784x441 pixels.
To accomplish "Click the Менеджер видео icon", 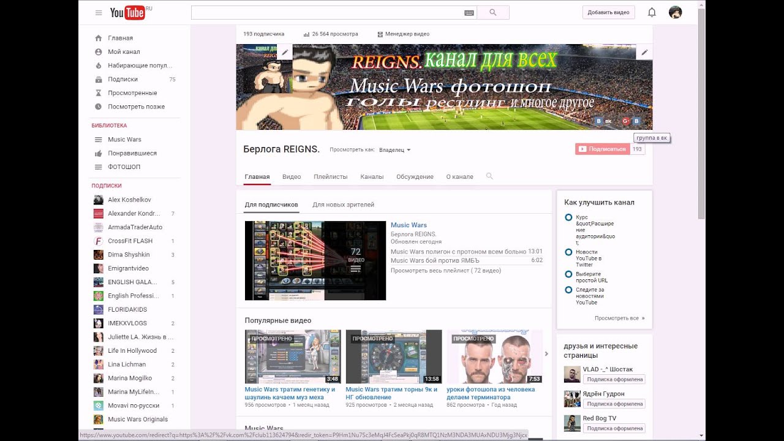I will [x=380, y=34].
